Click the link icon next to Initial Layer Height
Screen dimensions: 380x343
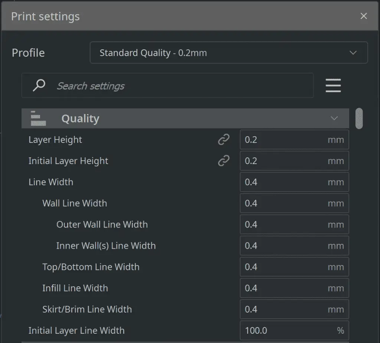coord(224,161)
